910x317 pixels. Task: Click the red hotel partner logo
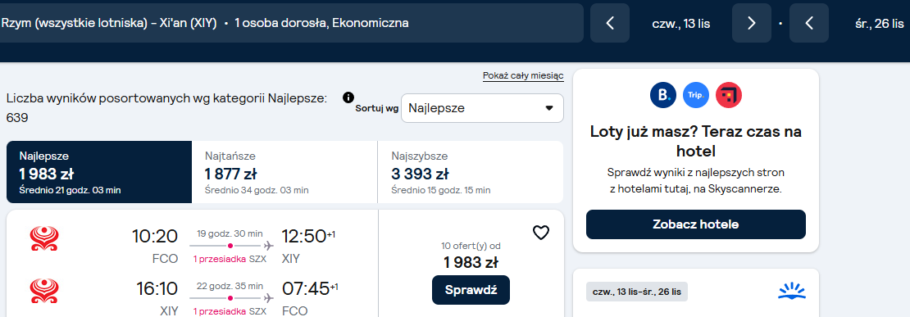(x=728, y=95)
